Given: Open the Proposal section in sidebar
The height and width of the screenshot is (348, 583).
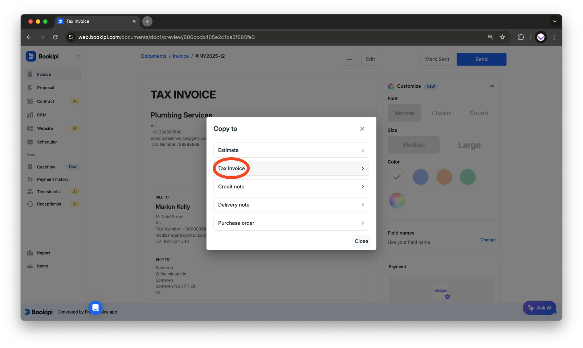Looking at the screenshot, I should tap(46, 87).
